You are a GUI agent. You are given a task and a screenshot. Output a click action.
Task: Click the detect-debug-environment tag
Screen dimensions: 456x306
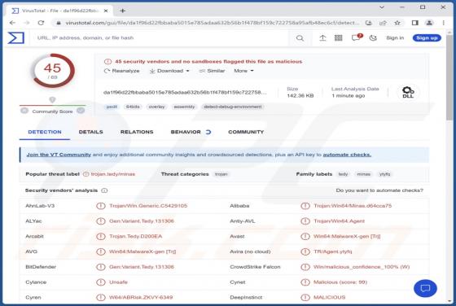coord(233,107)
